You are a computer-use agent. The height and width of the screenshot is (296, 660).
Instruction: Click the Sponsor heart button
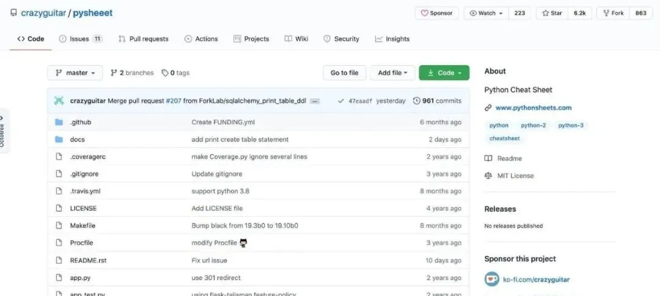tap(436, 13)
